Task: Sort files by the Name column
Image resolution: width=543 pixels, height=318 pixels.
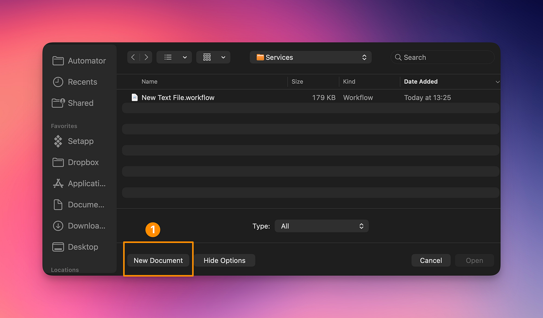Action: pyautogui.click(x=149, y=82)
